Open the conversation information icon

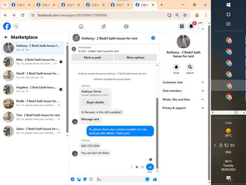(153, 38)
